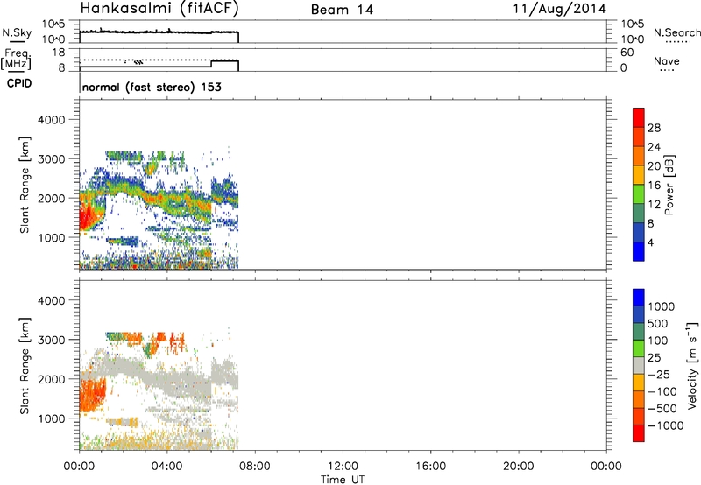Click the light green power color bar segment

[x=639, y=194]
